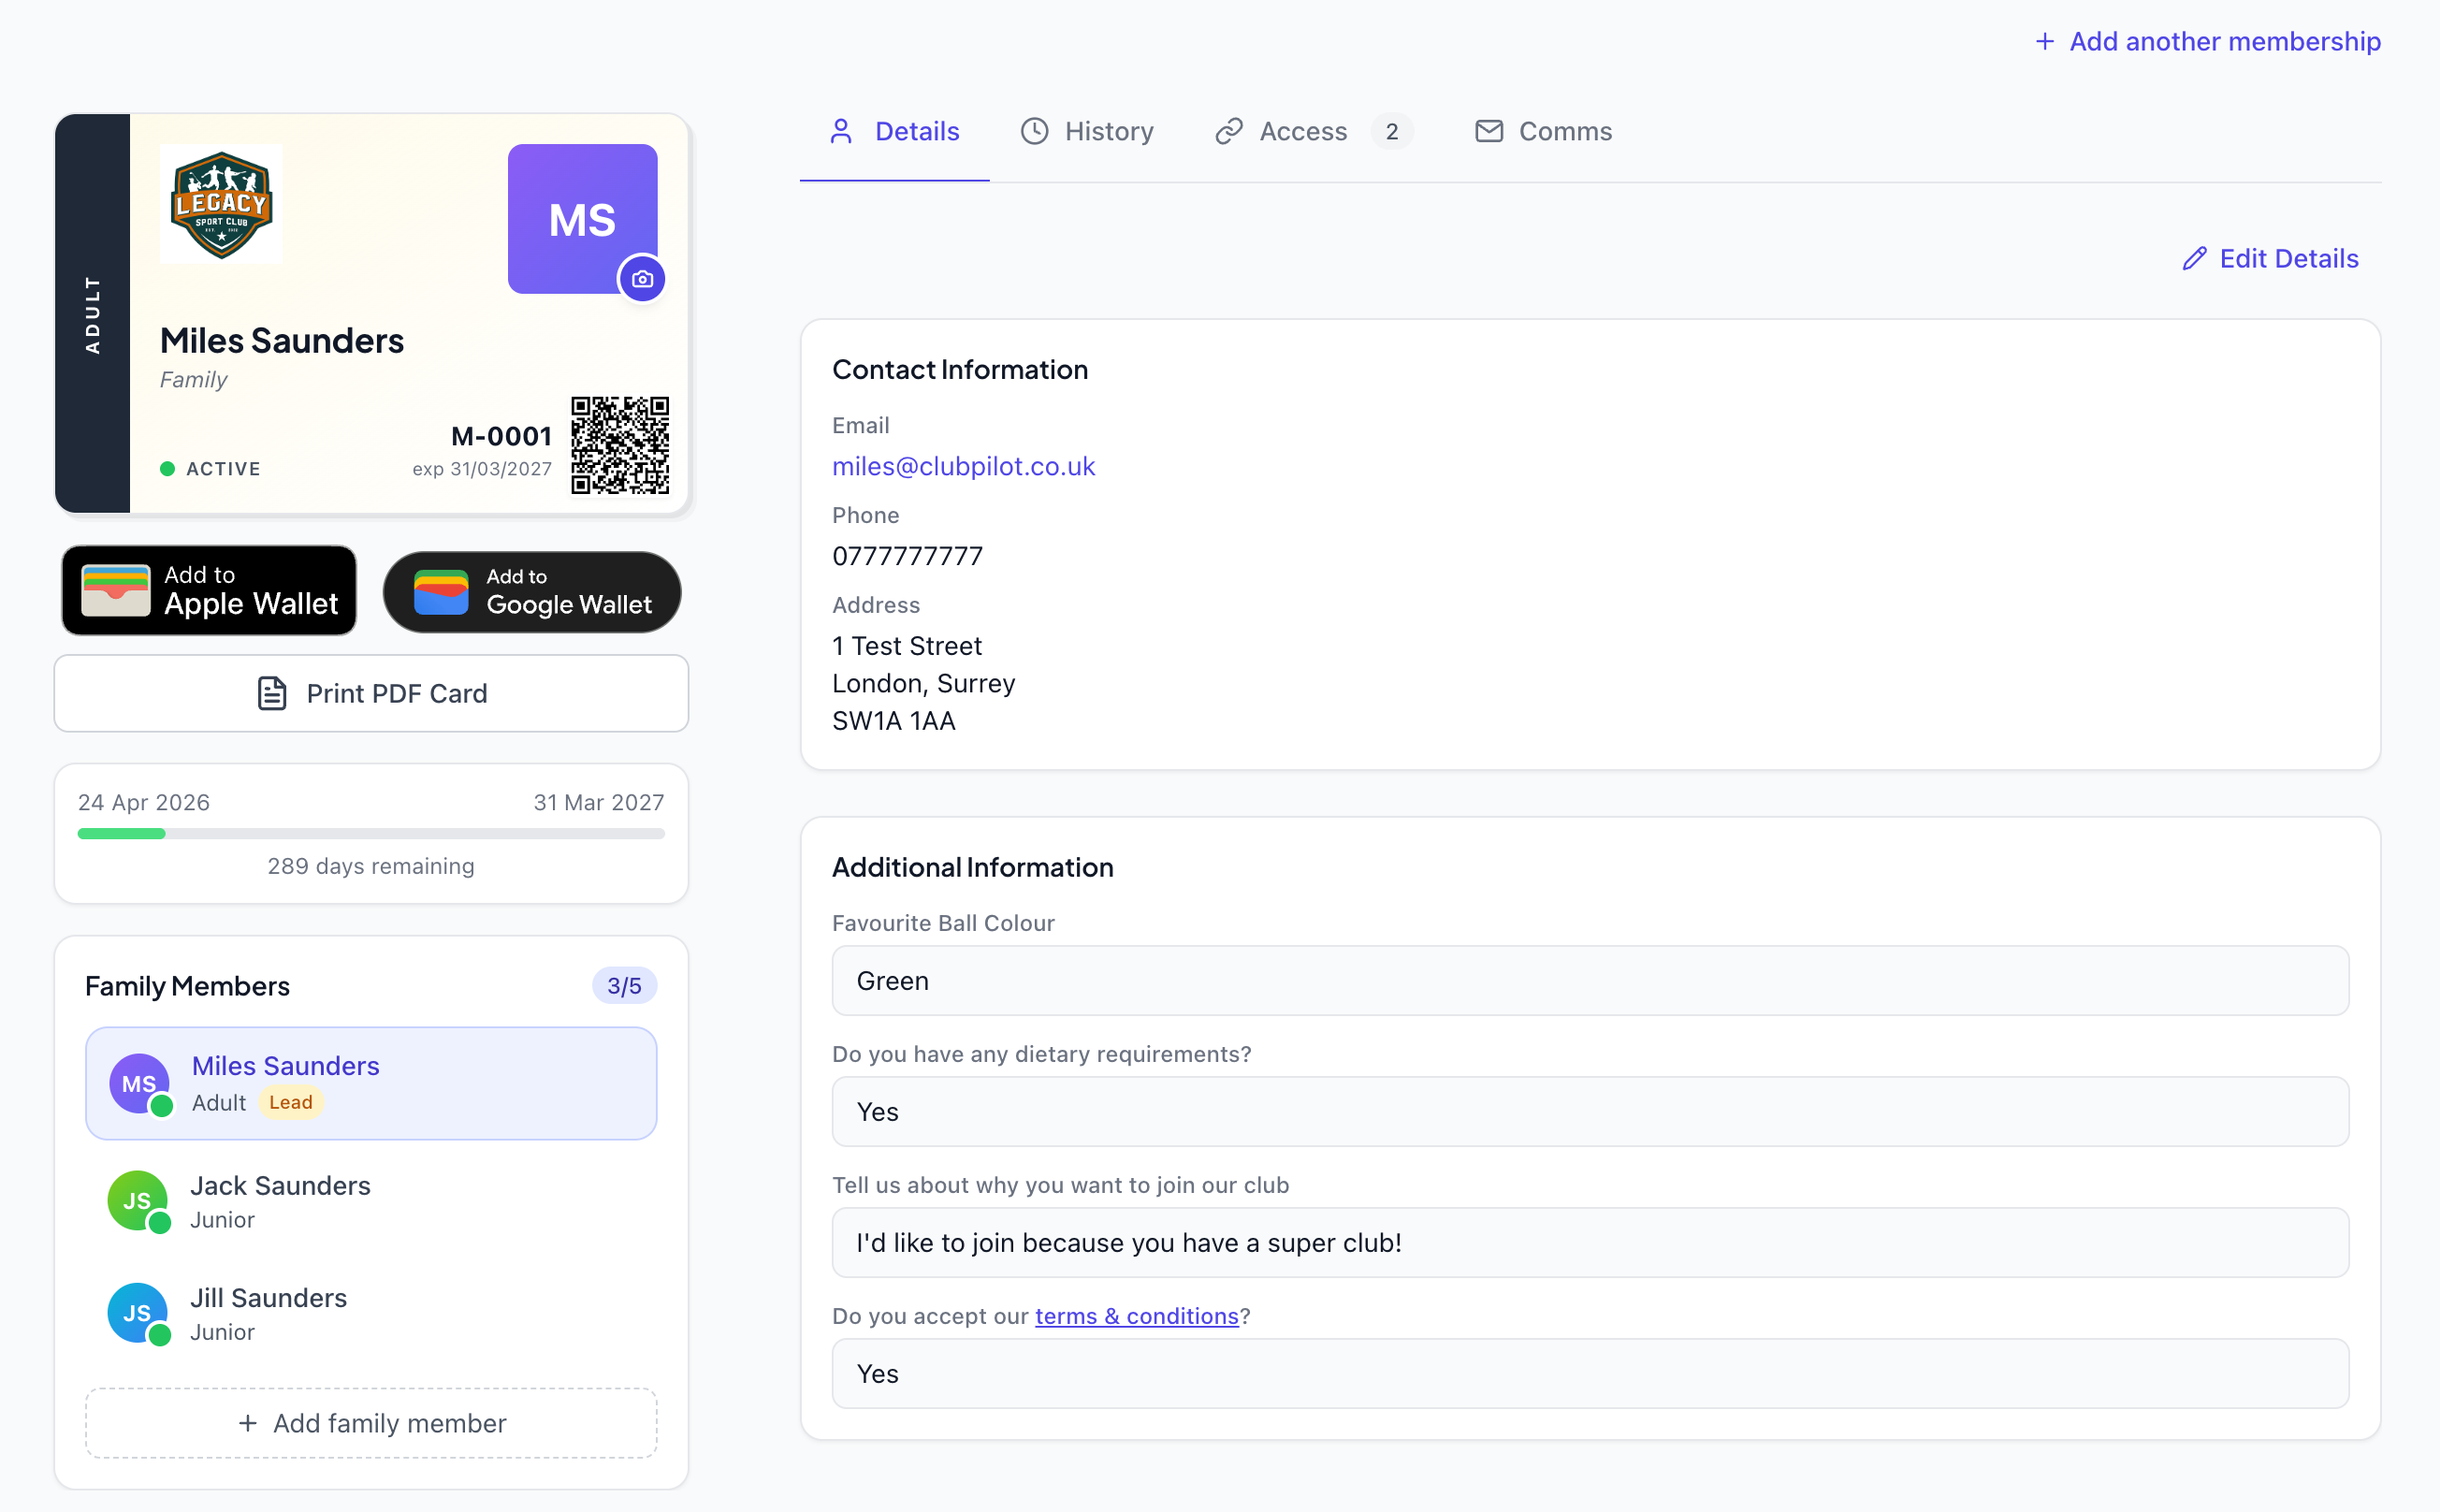
Task: Click the Apple Wallet card icon
Action: 115,590
